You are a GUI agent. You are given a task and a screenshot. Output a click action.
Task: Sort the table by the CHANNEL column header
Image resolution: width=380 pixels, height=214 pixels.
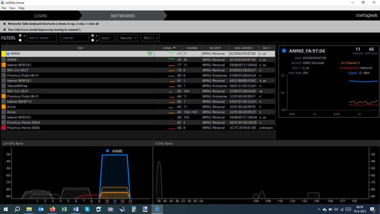[x=192, y=48]
